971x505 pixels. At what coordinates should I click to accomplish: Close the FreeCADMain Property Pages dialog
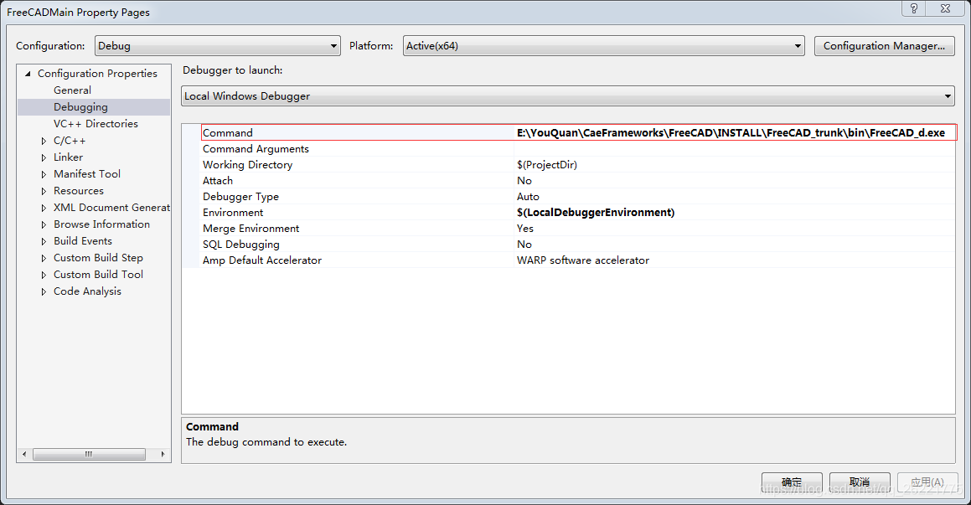(x=946, y=8)
